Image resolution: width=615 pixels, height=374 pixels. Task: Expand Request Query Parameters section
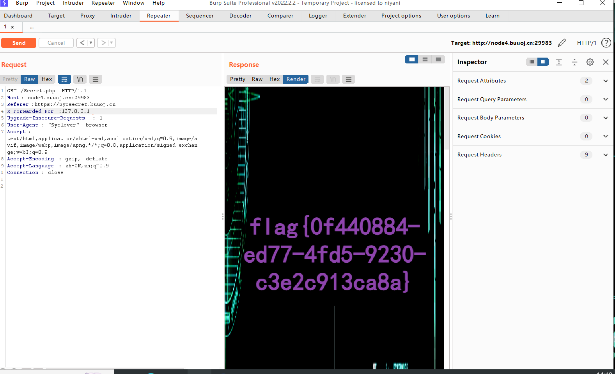[533, 99]
